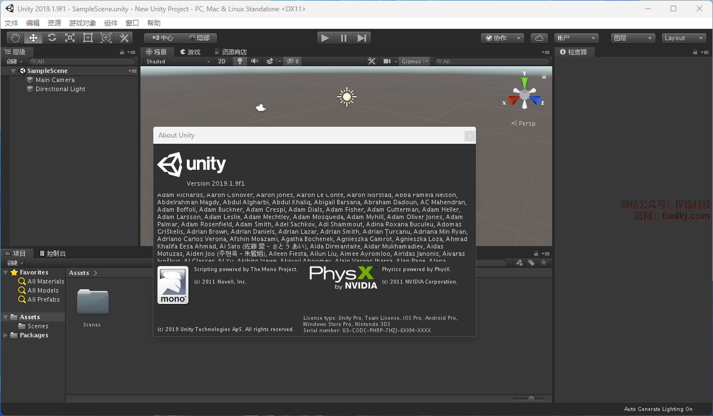Select the Rect Transform tool
The image size is (713, 416).
pos(88,38)
